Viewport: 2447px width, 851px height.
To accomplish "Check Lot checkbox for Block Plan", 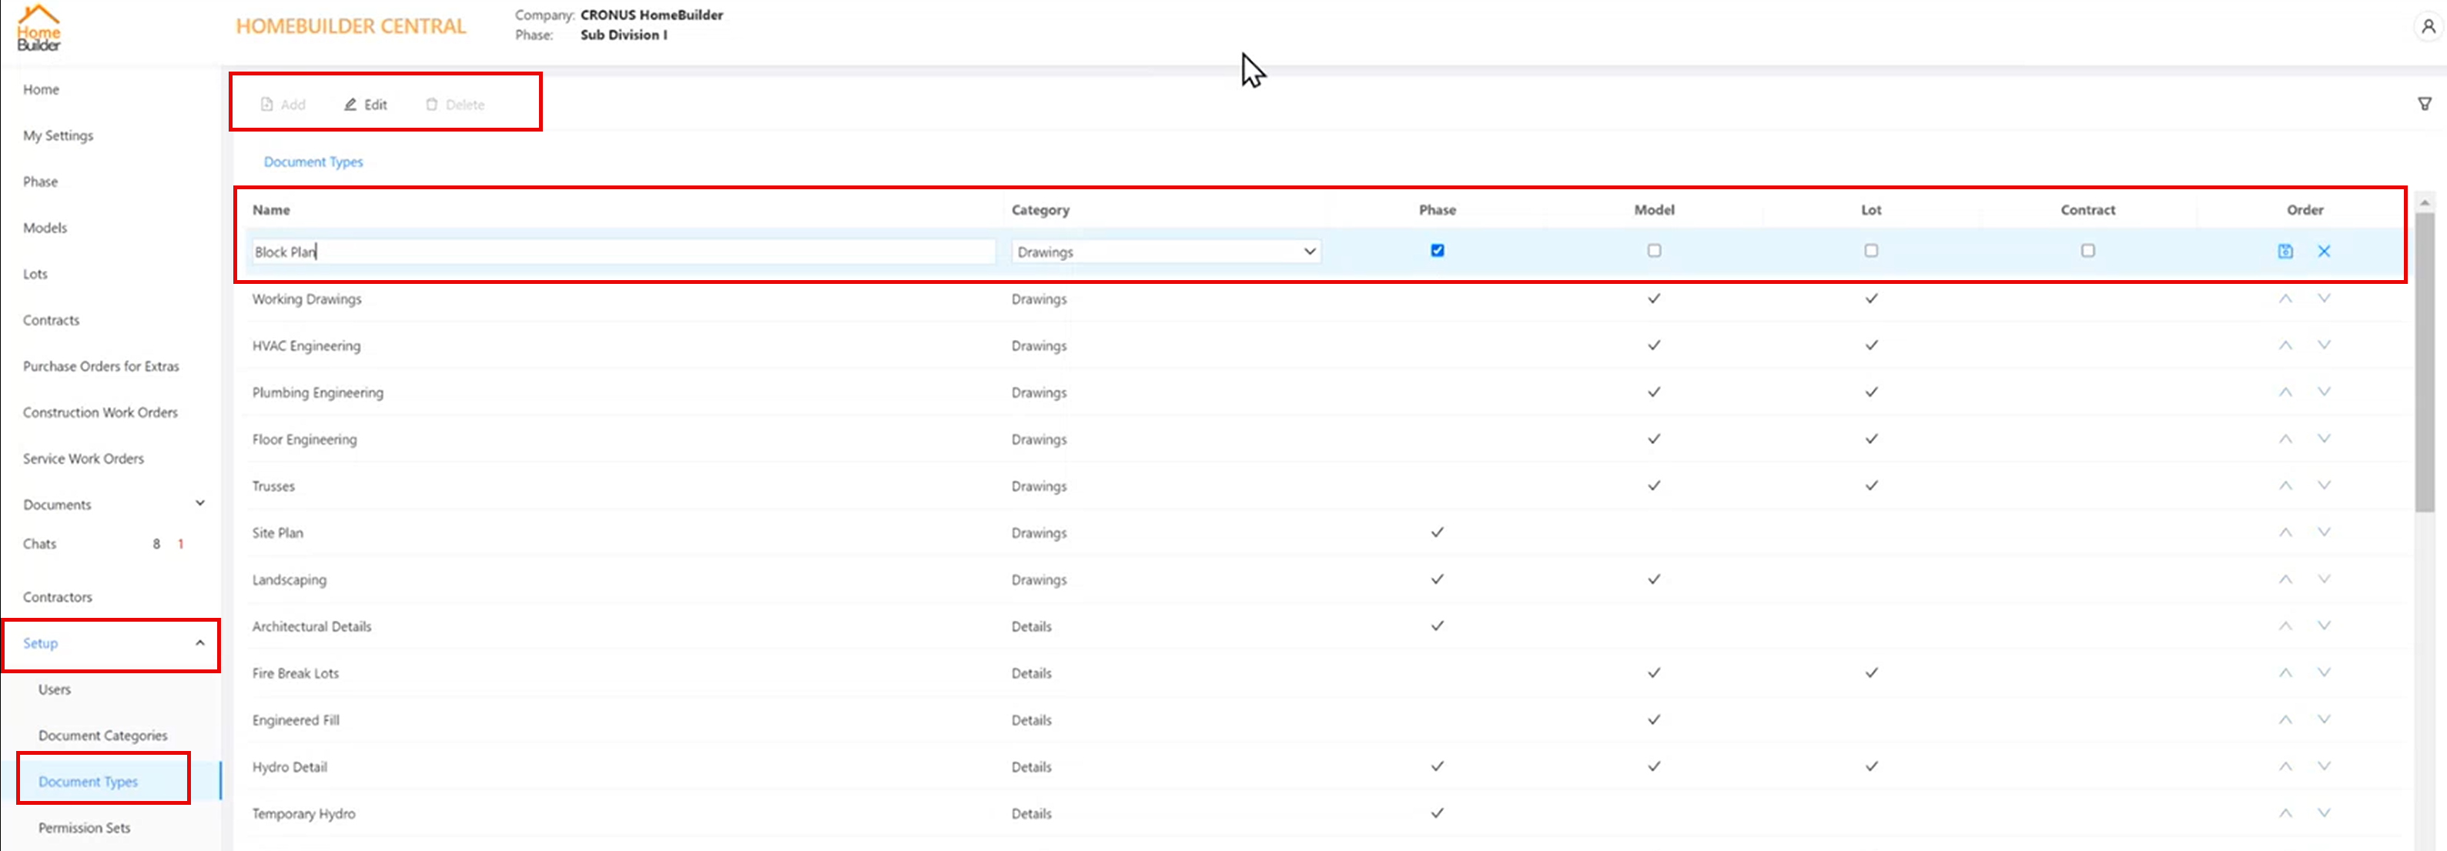I will click(x=1870, y=251).
